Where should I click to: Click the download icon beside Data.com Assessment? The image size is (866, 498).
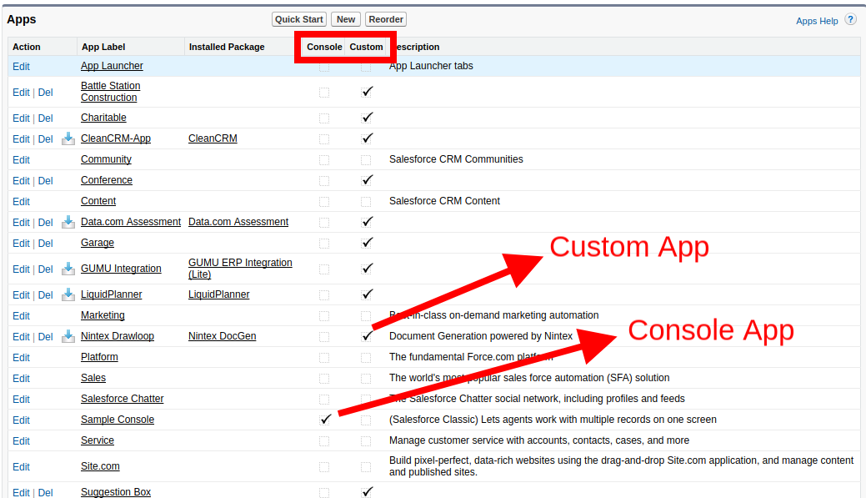coord(68,222)
